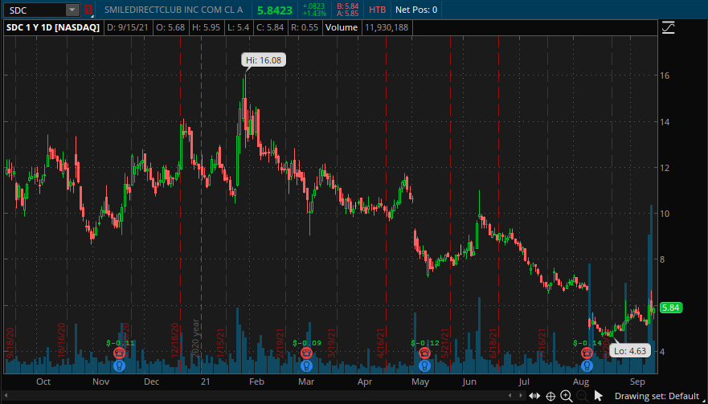Screen dimensions: 708x404
Task: Click the May label on time axis
Action: click(420, 382)
